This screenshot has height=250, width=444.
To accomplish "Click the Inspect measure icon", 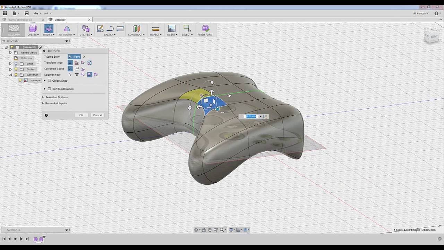I will coord(156,28).
